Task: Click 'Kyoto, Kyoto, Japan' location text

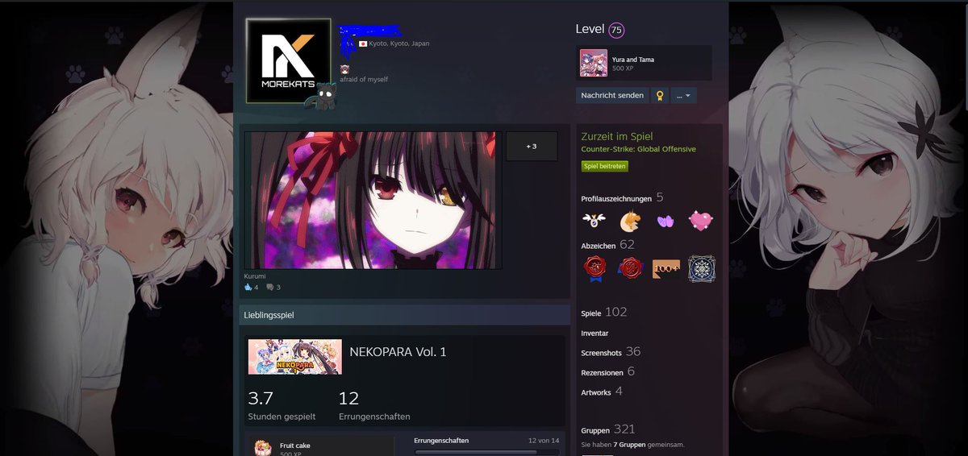Action: tap(399, 44)
